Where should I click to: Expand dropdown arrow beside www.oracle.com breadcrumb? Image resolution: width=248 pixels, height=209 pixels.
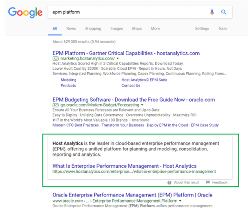tap(180, 201)
